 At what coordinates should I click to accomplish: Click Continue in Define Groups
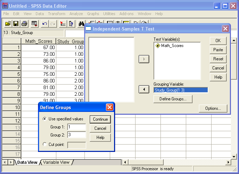100,119
